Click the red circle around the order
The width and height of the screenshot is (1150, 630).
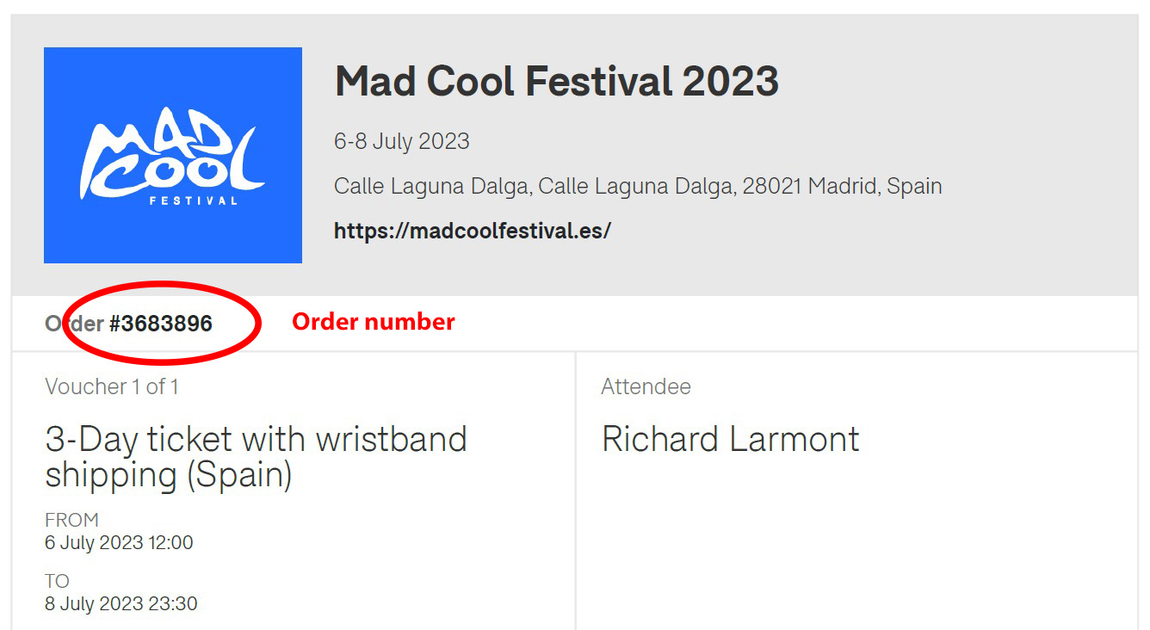point(163,322)
